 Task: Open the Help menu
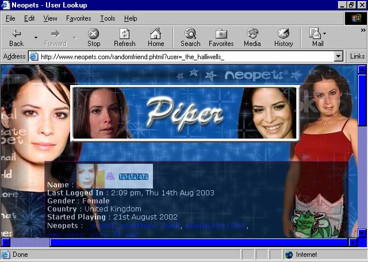point(131,18)
